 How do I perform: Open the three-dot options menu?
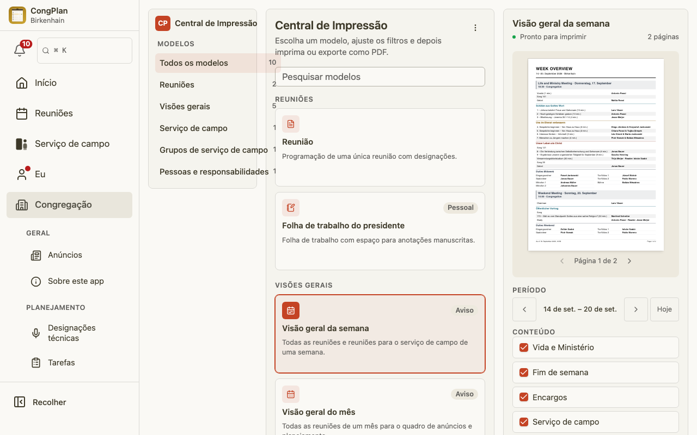click(475, 28)
